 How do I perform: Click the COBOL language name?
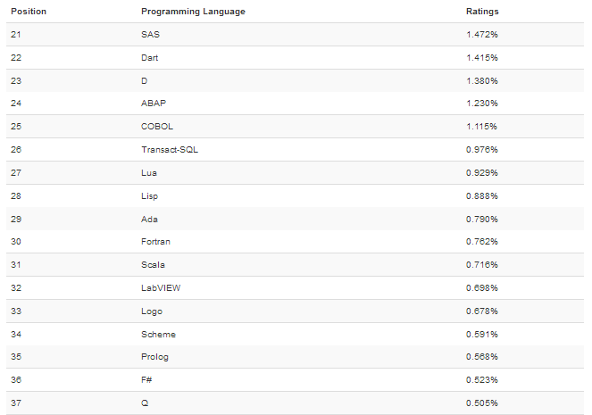(157, 127)
